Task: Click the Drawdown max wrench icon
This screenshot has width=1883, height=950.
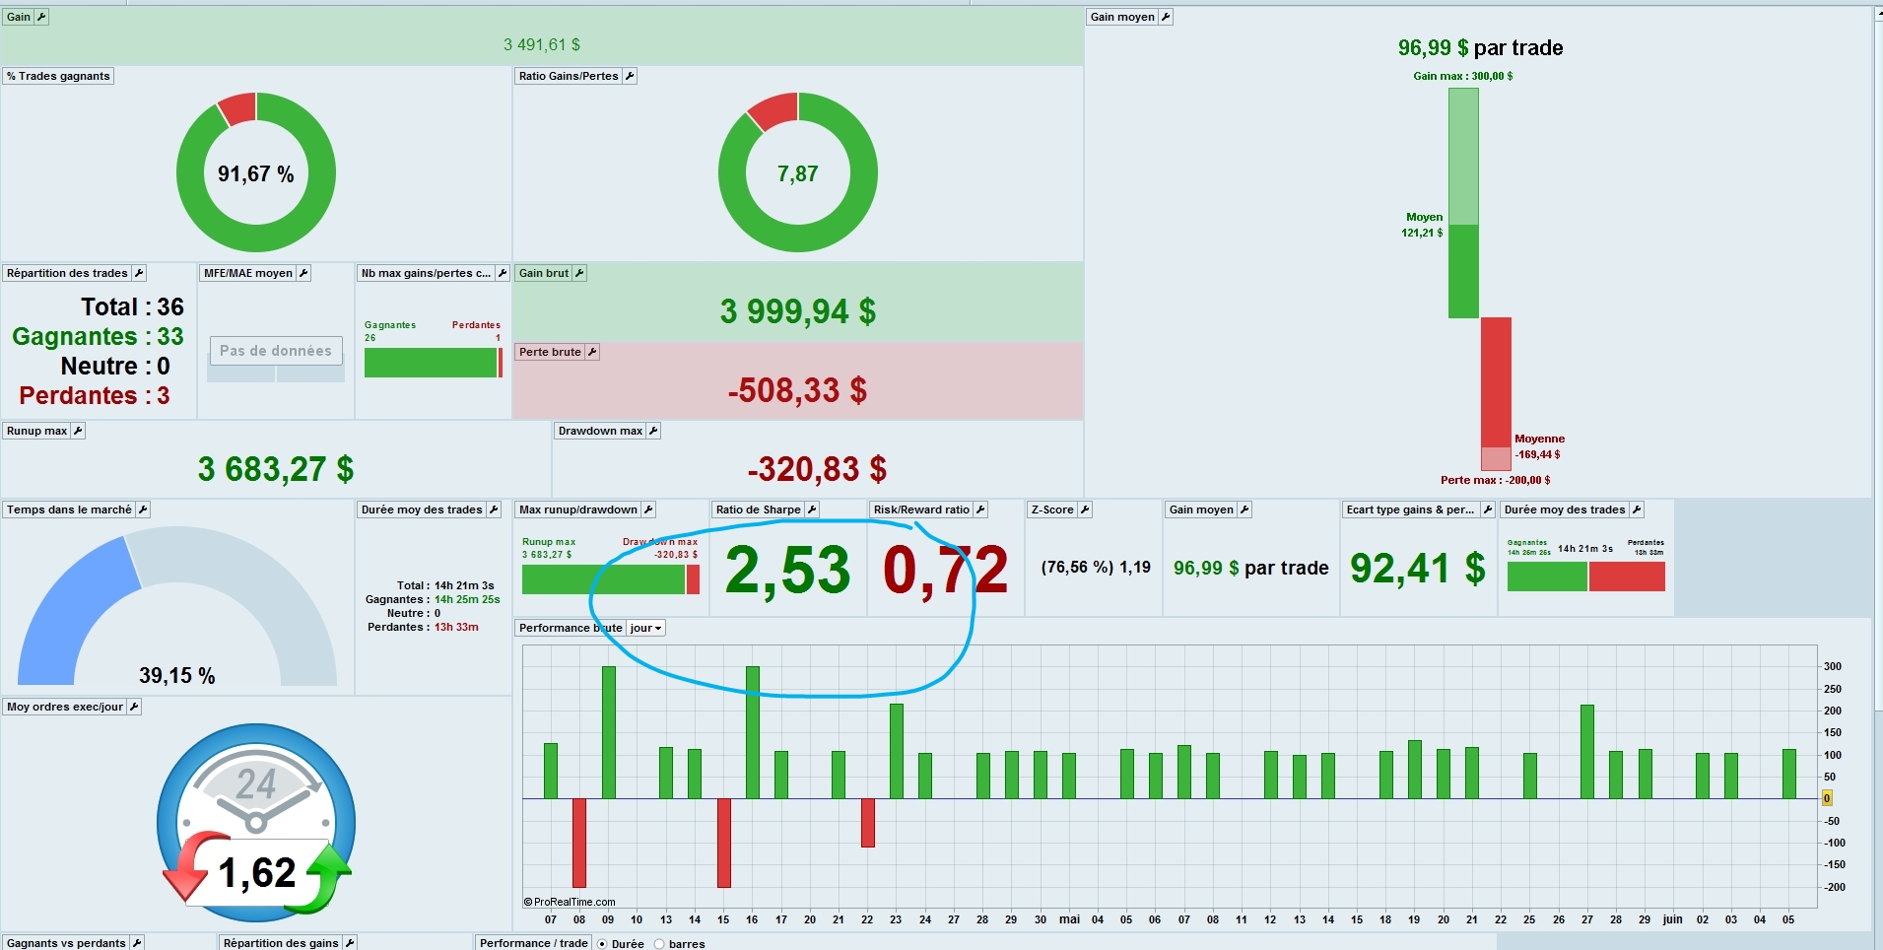Action: pyautogui.click(x=653, y=431)
